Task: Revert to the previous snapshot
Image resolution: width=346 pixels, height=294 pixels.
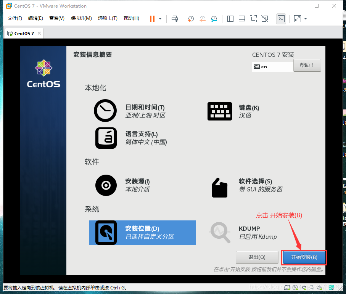Action: click(202, 19)
